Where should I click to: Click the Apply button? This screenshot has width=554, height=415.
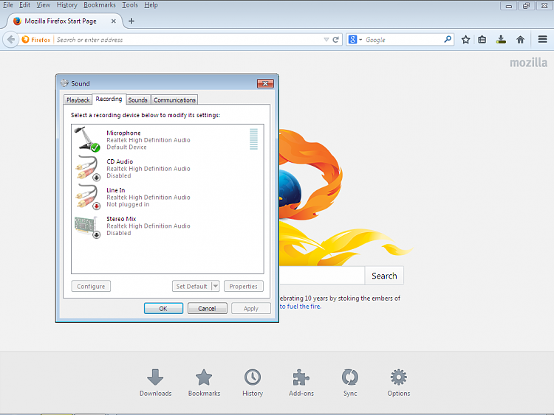click(251, 309)
